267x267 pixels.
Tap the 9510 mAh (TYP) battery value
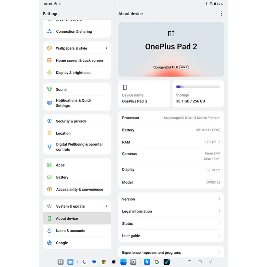tap(208, 130)
